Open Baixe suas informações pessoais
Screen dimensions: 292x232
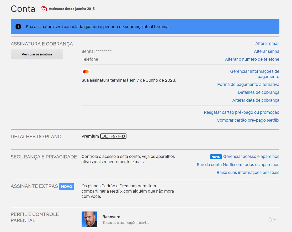(x=248, y=172)
